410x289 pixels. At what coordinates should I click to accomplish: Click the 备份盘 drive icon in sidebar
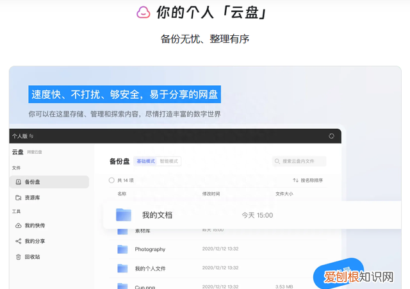pyautogui.click(x=19, y=182)
